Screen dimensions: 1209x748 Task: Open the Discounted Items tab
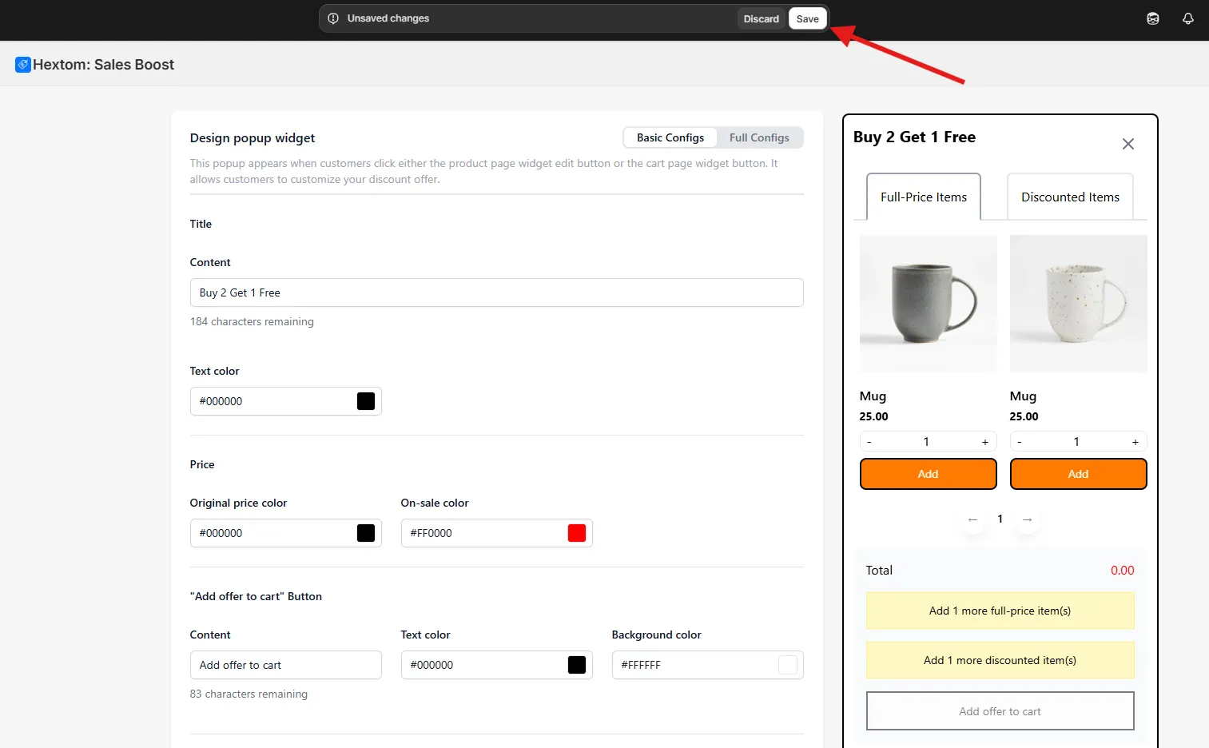1070,197
